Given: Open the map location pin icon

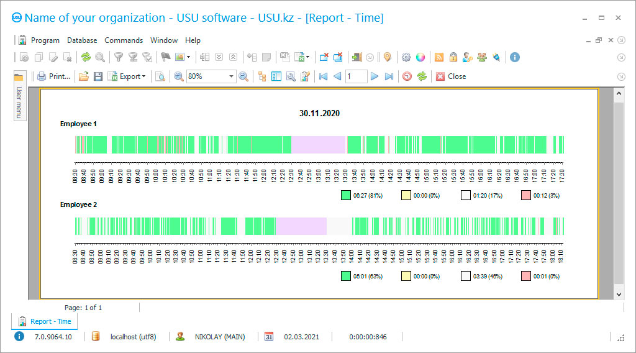Looking at the screenshot, I should point(387,57).
